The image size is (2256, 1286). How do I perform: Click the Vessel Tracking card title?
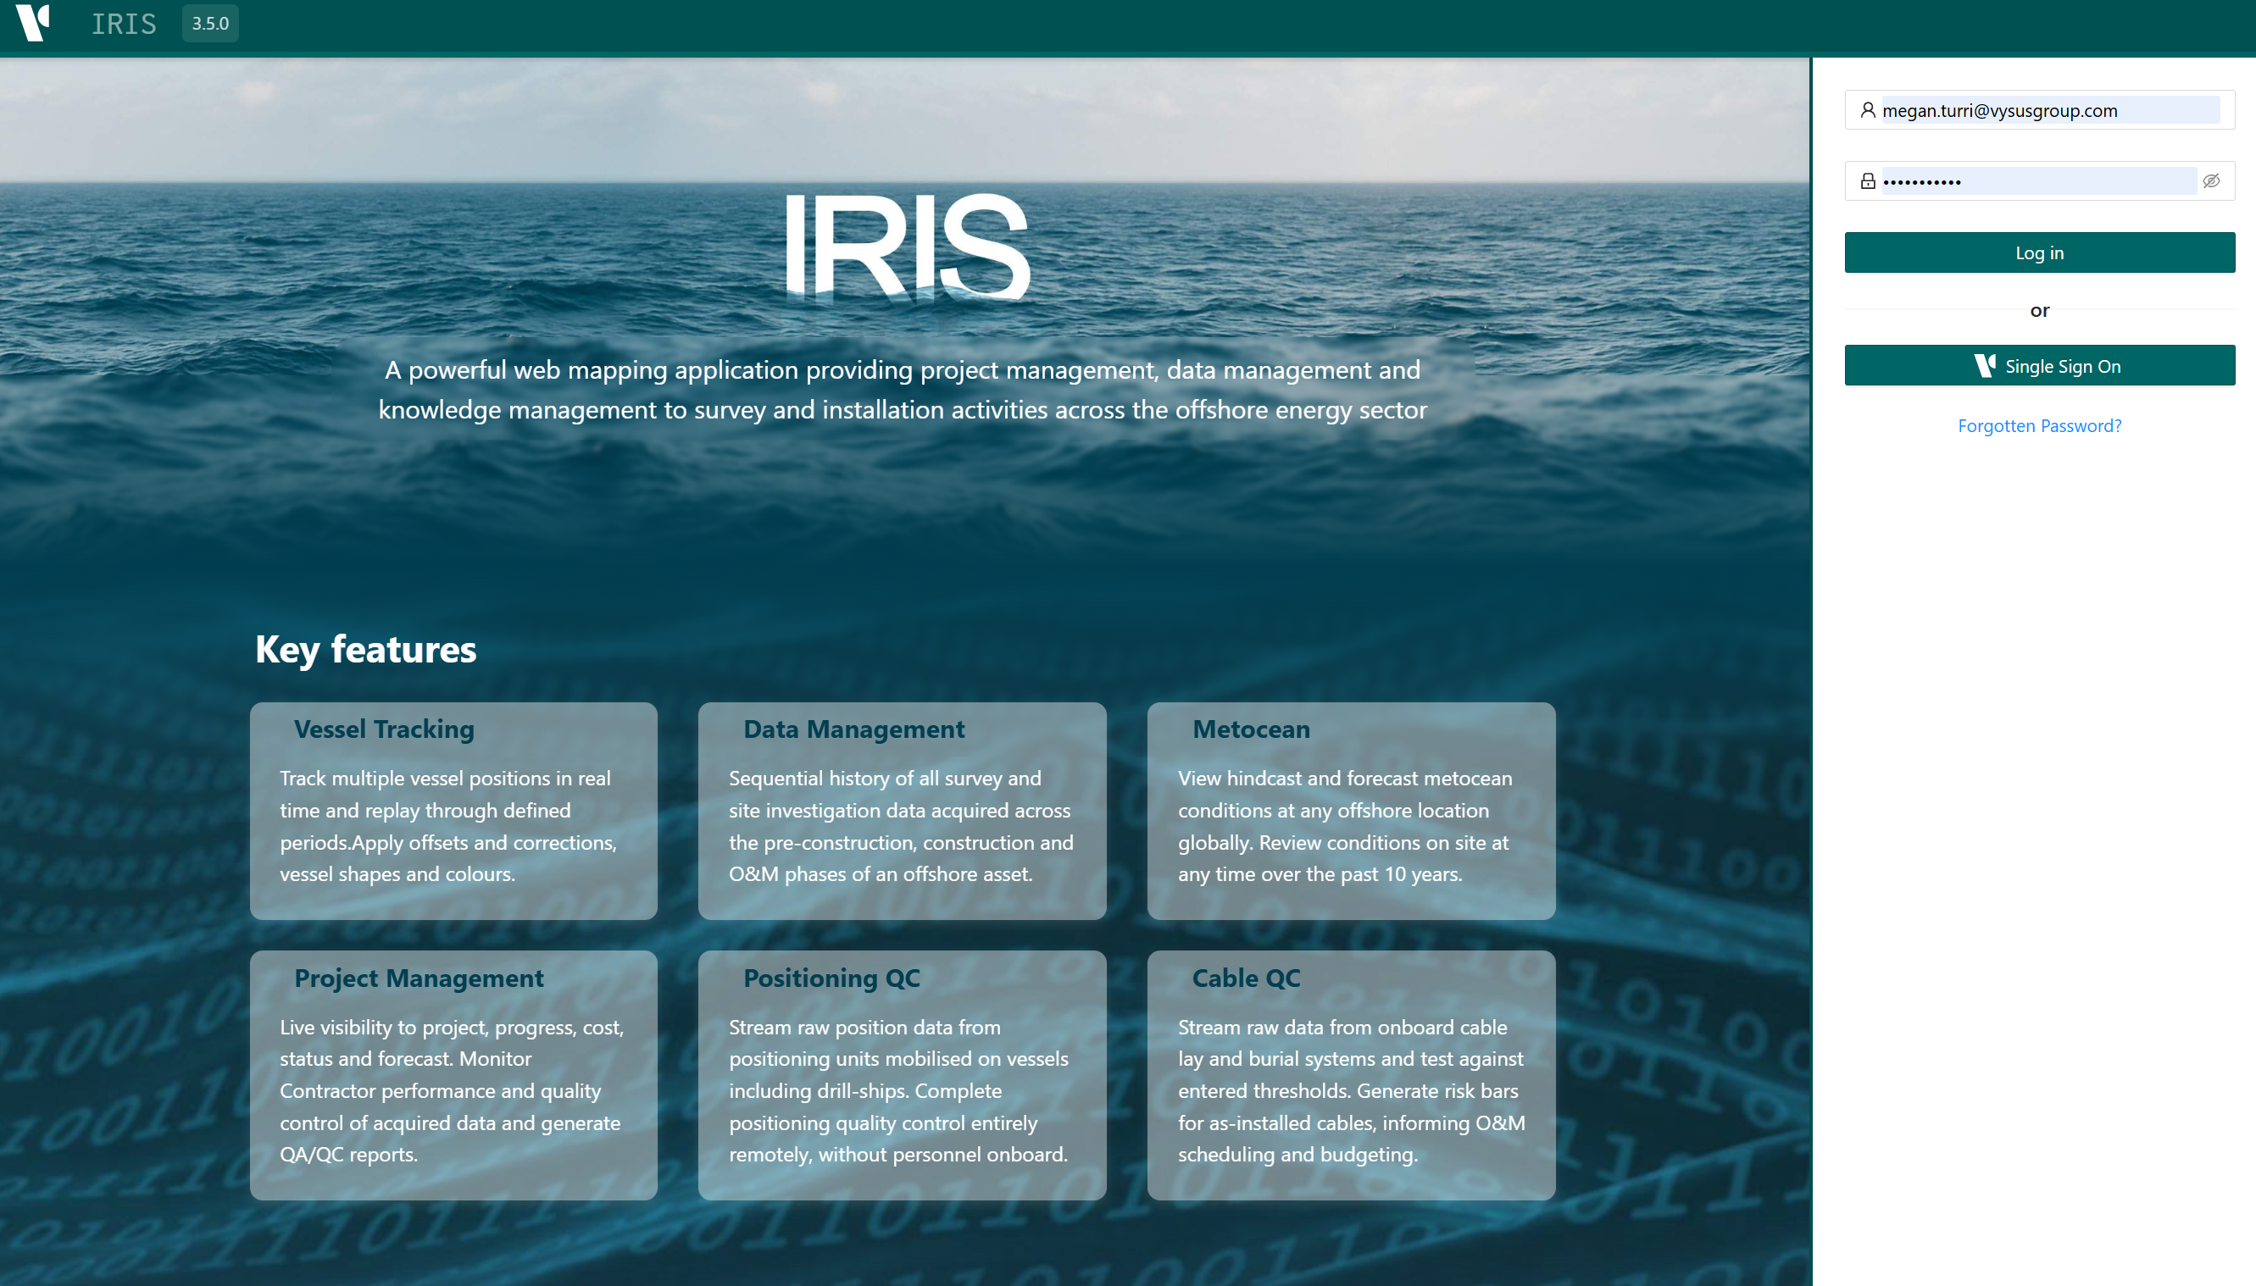click(384, 729)
